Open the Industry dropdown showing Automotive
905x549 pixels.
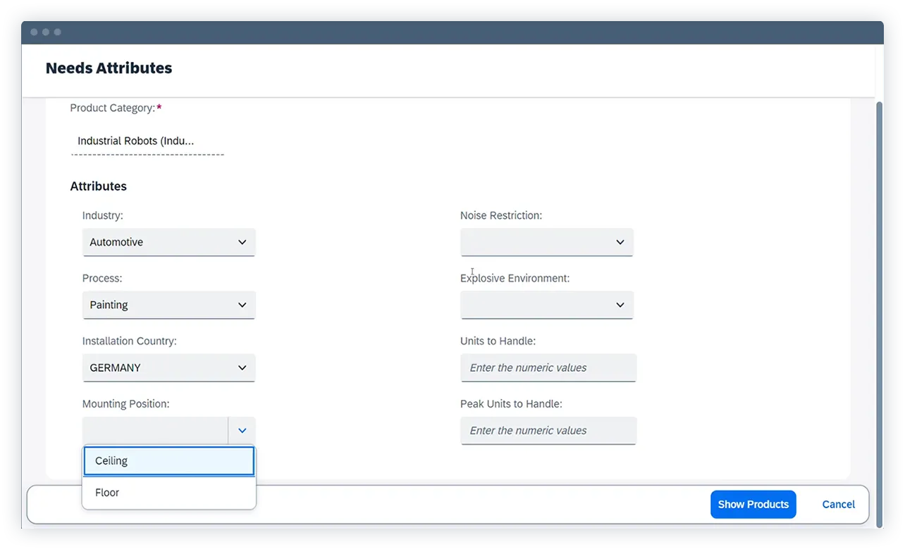(x=169, y=242)
